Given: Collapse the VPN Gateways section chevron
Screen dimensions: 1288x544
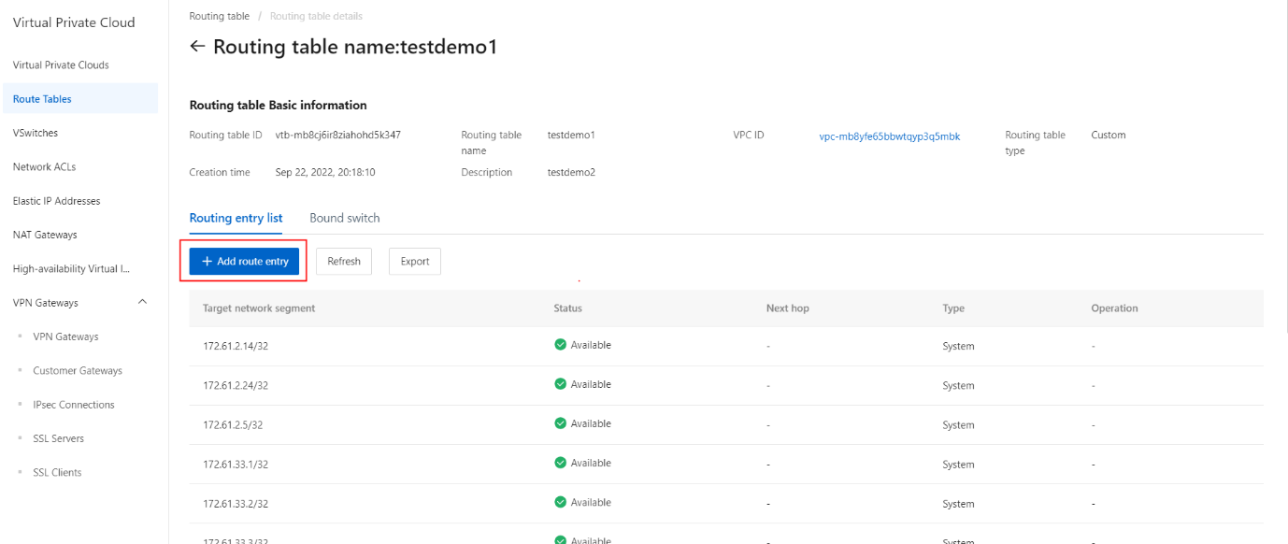Looking at the screenshot, I should [142, 302].
